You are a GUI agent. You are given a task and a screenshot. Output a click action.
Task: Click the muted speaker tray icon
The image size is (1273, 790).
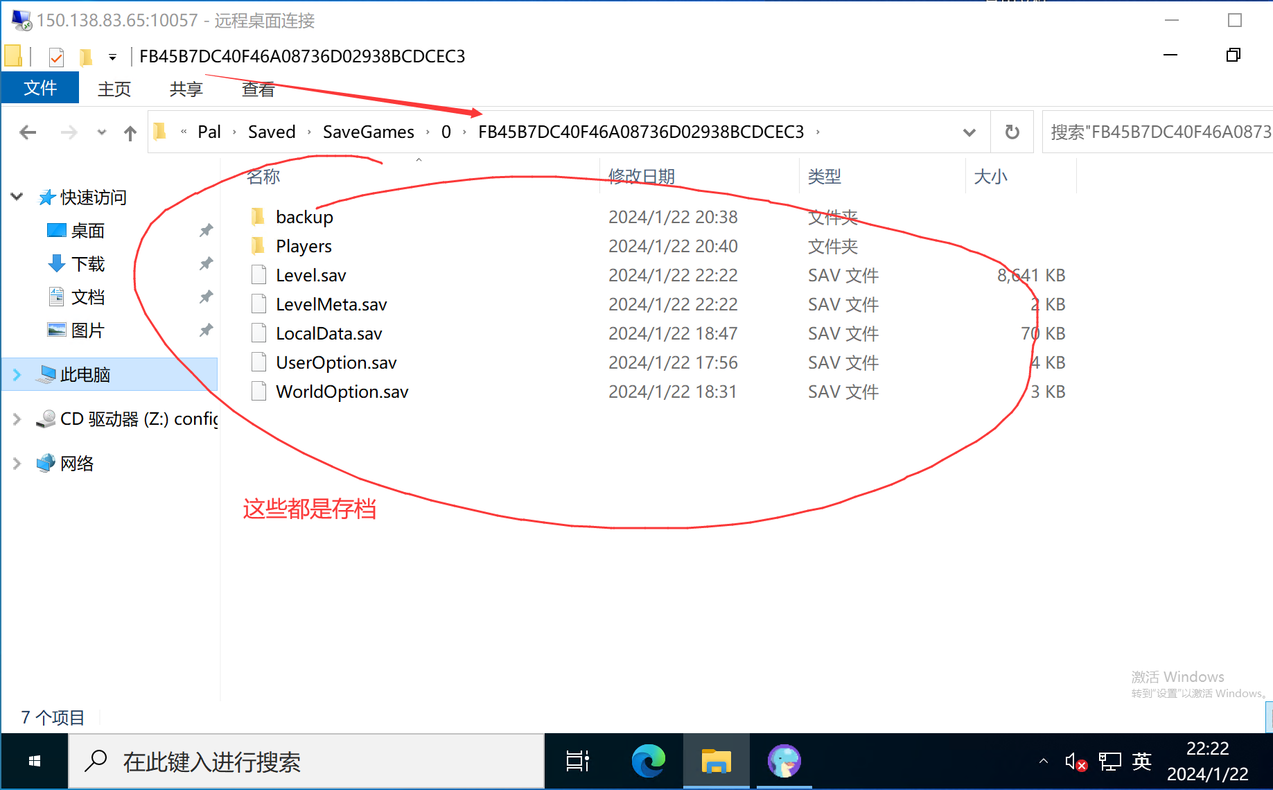(1076, 762)
